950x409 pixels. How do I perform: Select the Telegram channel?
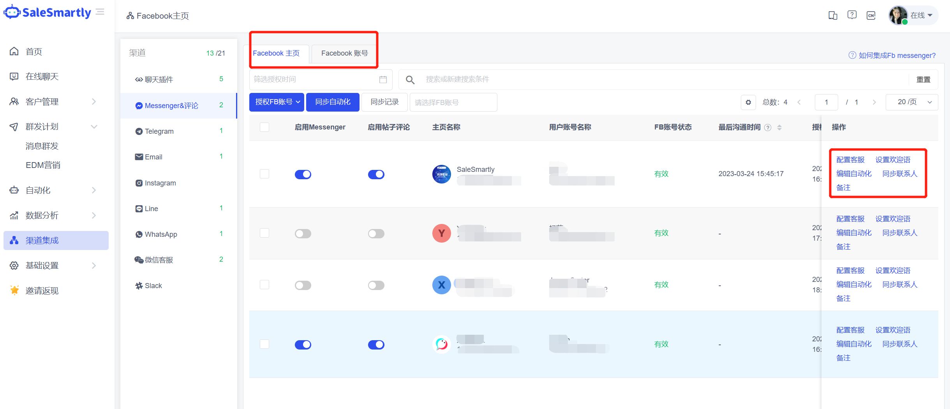179,131
